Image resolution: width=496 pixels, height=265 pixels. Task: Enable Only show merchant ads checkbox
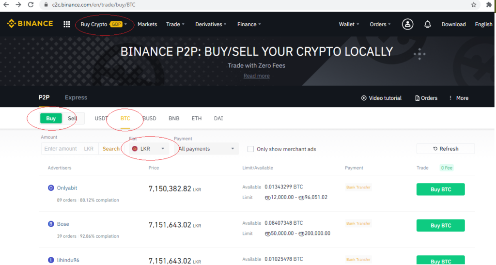click(x=250, y=149)
